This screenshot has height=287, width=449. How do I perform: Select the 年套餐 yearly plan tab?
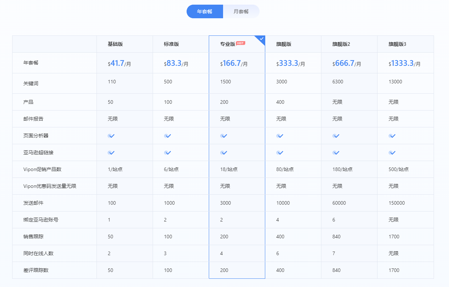[205, 11]
